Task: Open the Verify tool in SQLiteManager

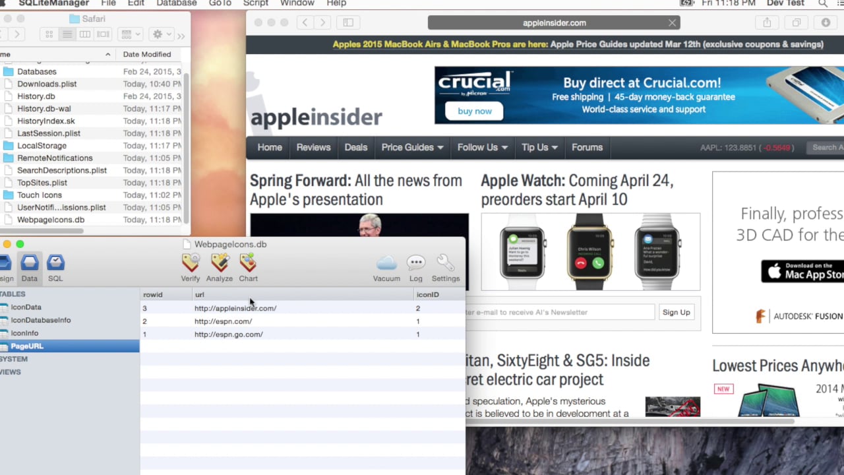Action: click(191, 268)
